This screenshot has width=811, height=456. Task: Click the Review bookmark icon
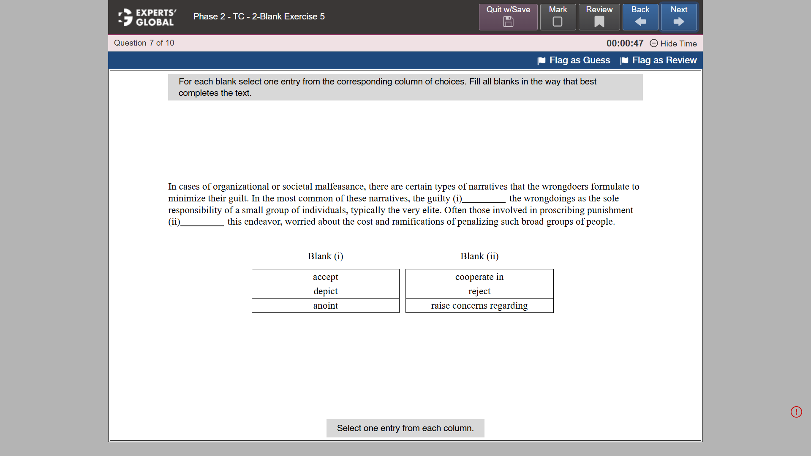click(599, 22)
